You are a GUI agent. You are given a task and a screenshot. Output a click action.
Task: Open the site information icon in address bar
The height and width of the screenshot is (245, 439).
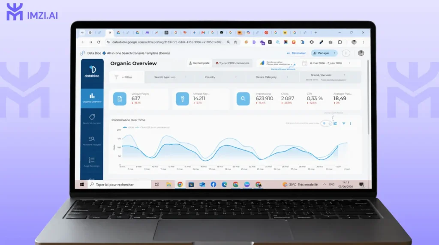pyautogui.click(x=108, y=42)
